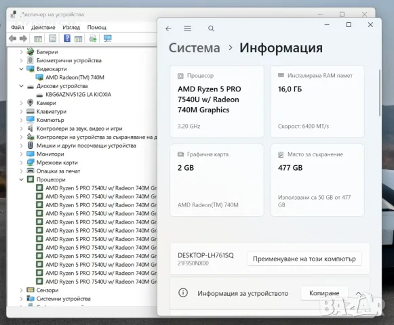Click the Back arrow in Device Manager toolbar
The height and width of the screenshot is (325, 394).
click(13, 39)
